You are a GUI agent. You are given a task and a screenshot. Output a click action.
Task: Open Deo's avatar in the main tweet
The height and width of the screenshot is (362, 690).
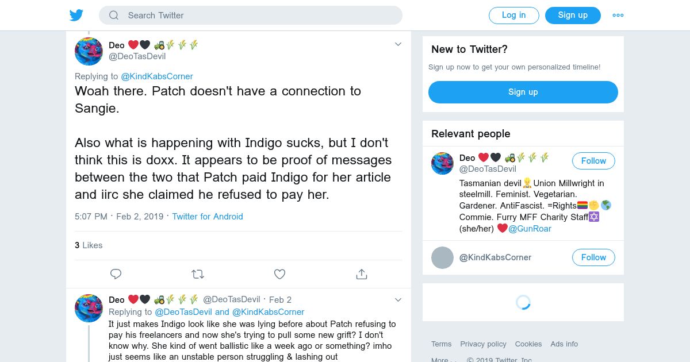[89, 51]
